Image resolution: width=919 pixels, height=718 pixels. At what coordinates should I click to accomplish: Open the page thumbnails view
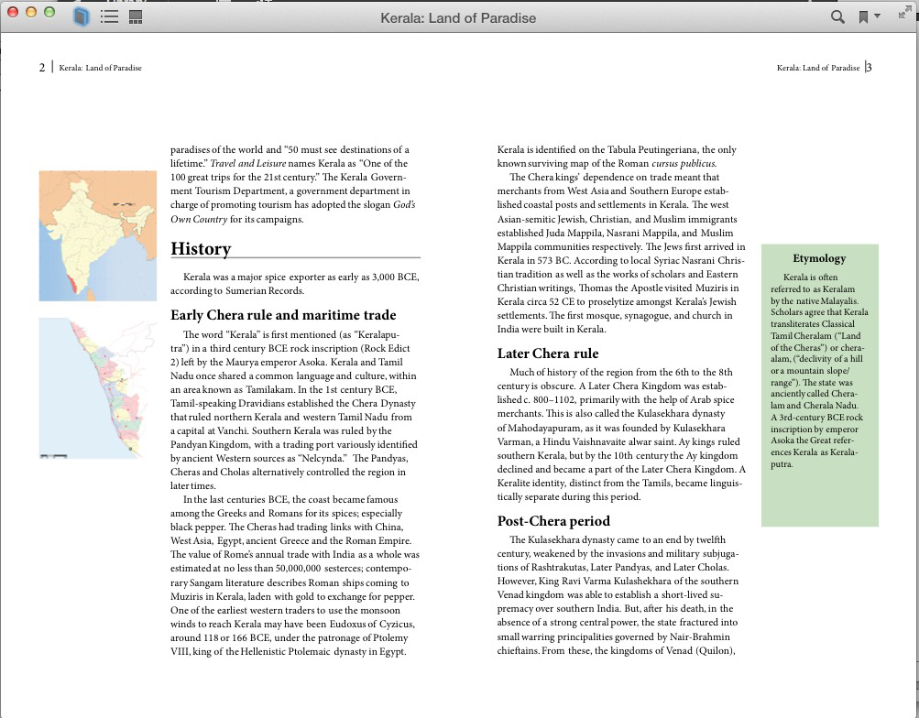click(x=136, y=17)
